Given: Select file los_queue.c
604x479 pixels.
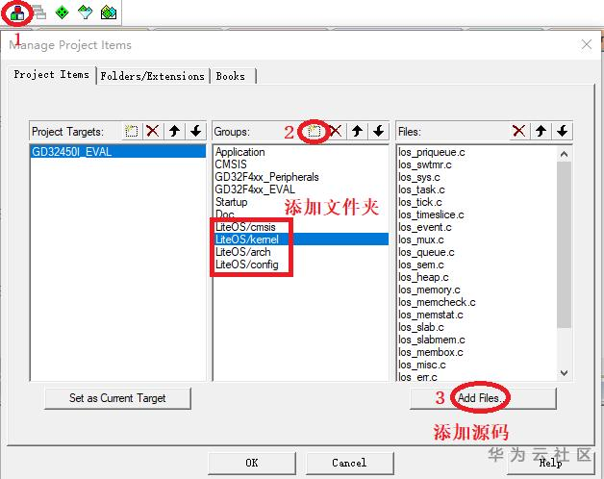Looking at the screenshot, I should coord(477,252).
